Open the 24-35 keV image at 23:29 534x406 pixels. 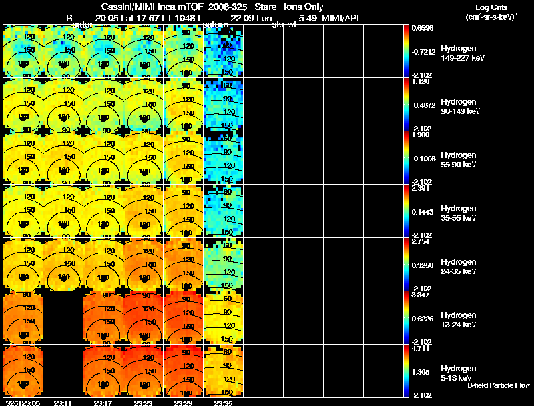183,265
